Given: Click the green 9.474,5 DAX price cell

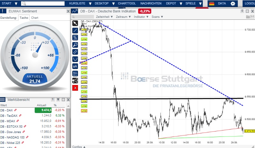Looking at the screenshot, I should pos(43,110).
